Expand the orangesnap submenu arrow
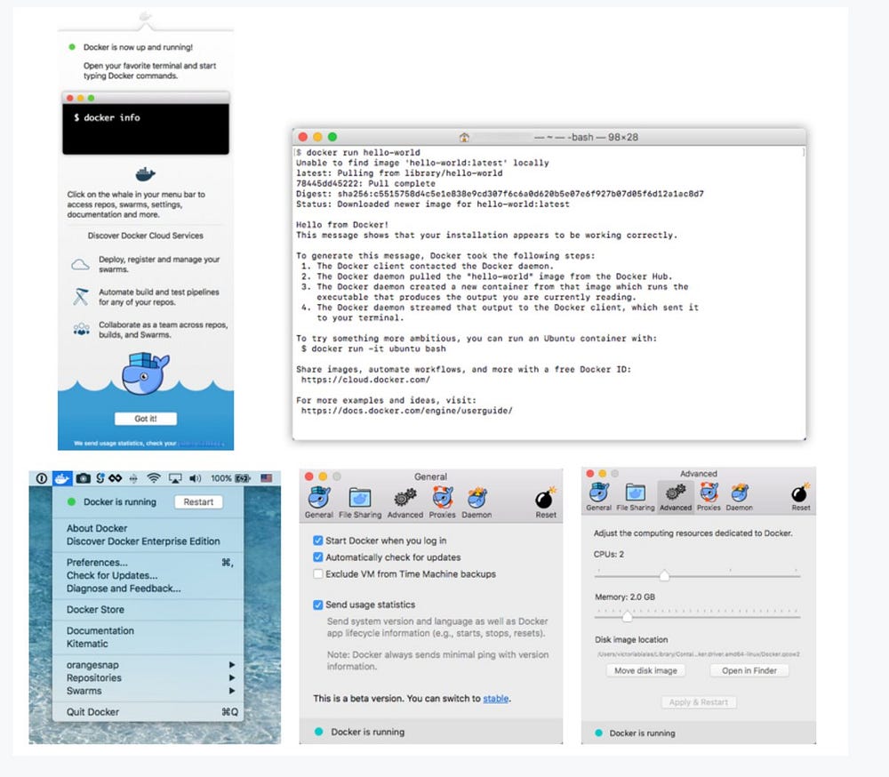 [x=231, y=665]
